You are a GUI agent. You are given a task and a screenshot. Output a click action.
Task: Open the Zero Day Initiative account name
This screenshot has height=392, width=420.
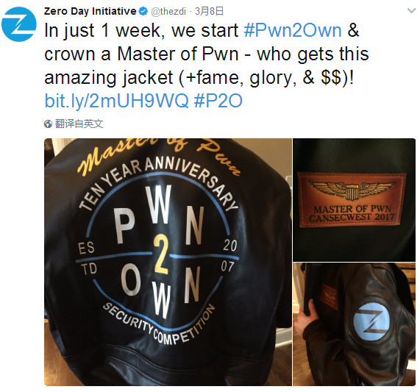pyautogui.click(x=90, y=11)
